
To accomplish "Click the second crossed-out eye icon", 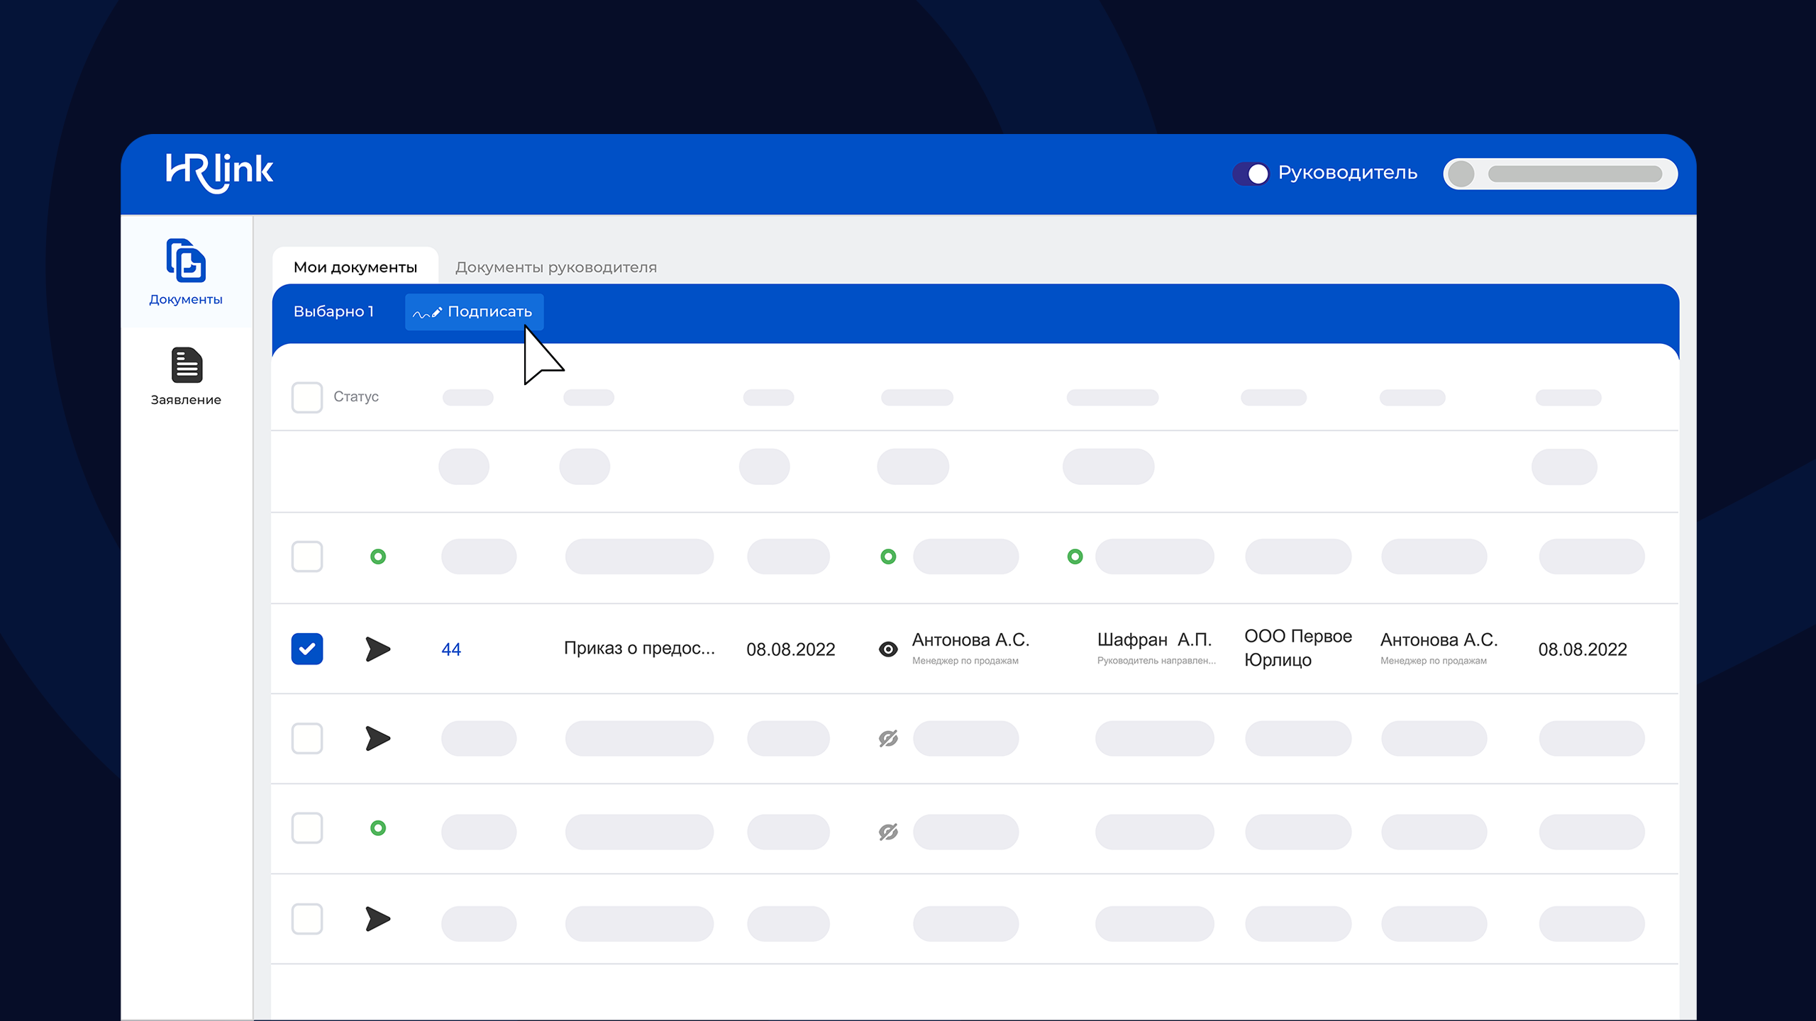I will (888, 832).
